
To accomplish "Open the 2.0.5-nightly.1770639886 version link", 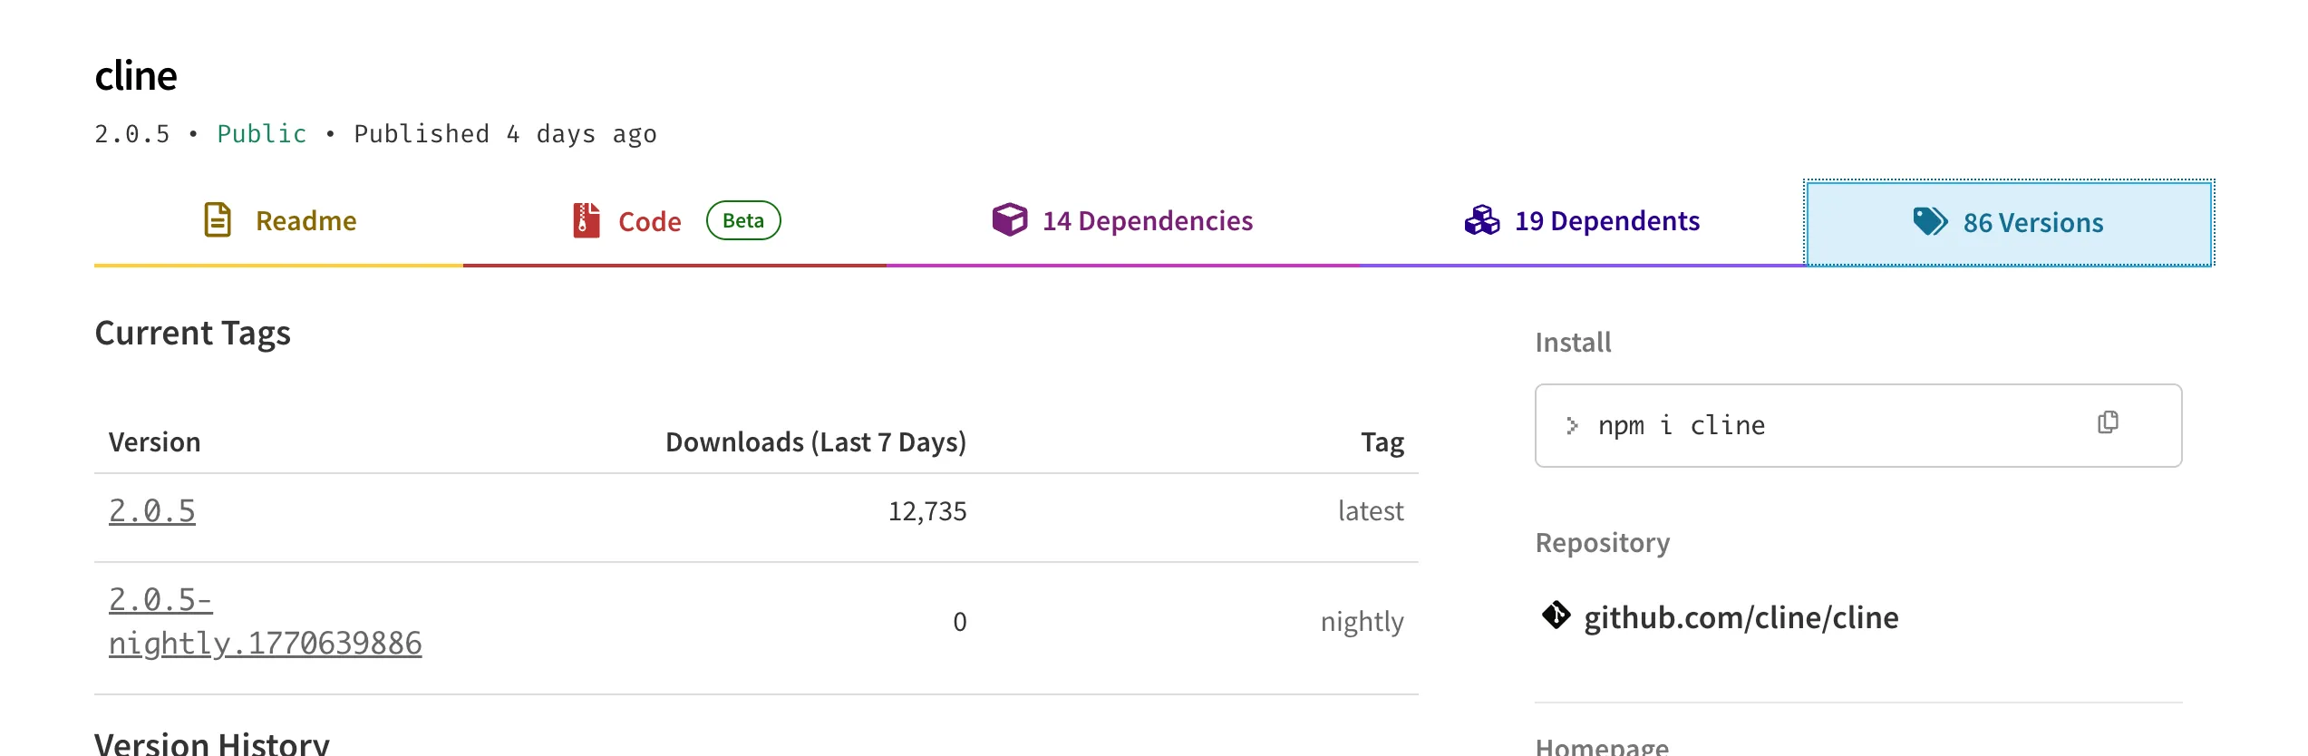I will pos(266,623).
